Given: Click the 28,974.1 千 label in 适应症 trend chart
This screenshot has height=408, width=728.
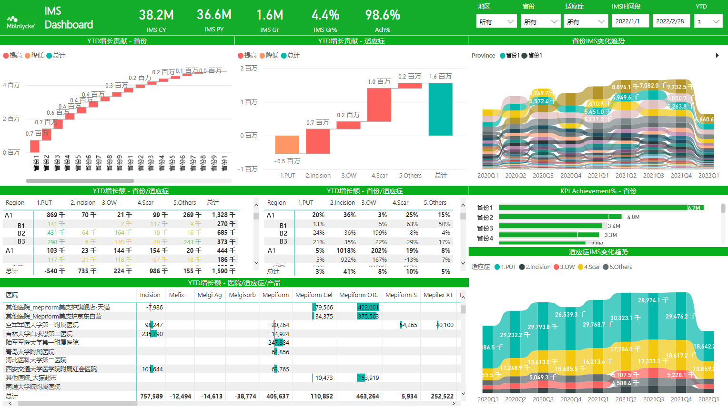Looking at the screenshot, I should coord(653,300).
